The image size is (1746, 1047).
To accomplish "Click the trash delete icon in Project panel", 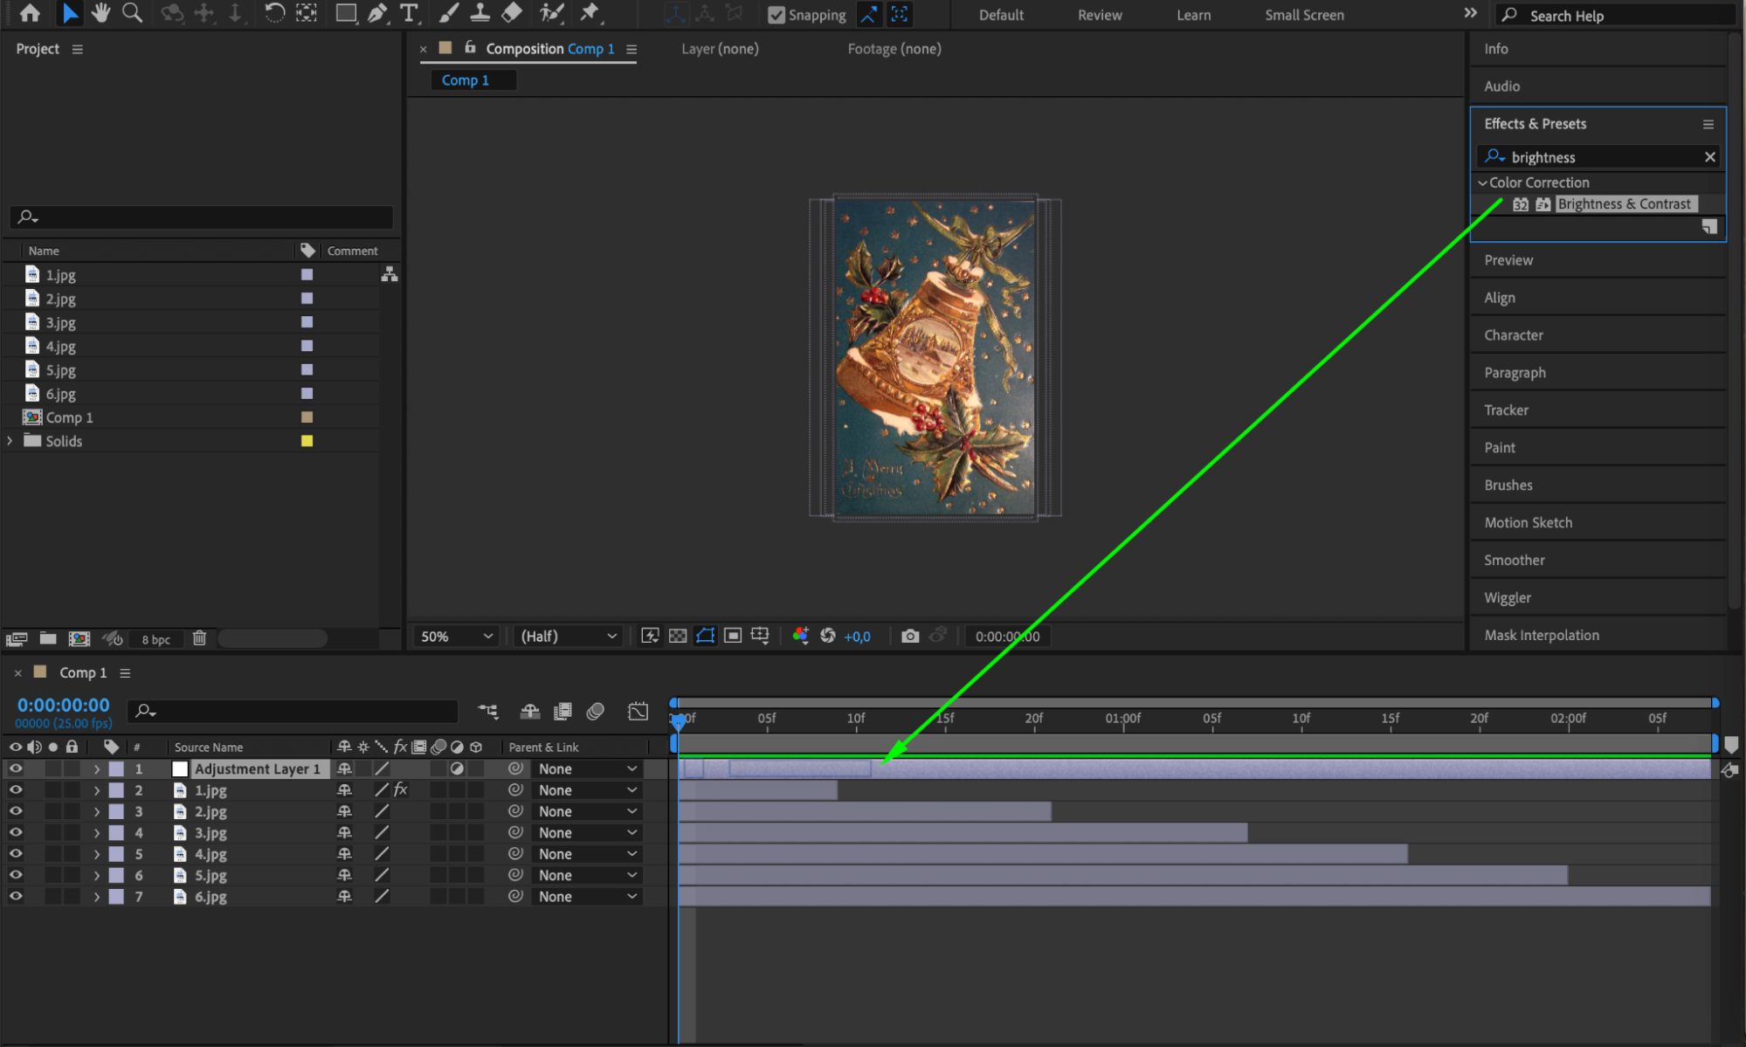I will point(199,638).
